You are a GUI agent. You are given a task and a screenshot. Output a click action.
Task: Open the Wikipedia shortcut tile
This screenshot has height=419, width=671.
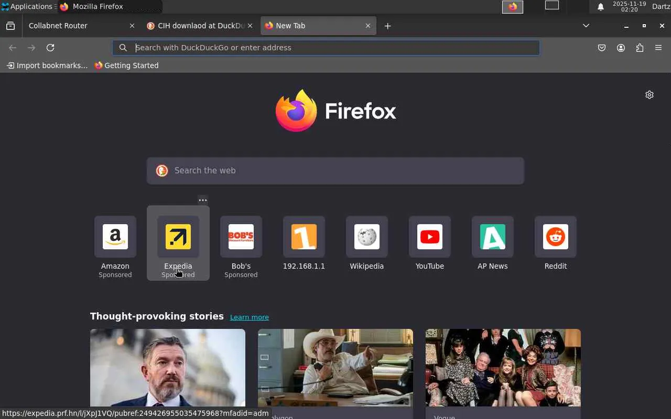click(x=367, y=244)
